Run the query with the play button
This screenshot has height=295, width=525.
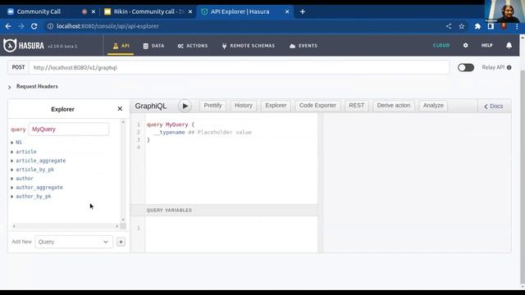[185, 106]
